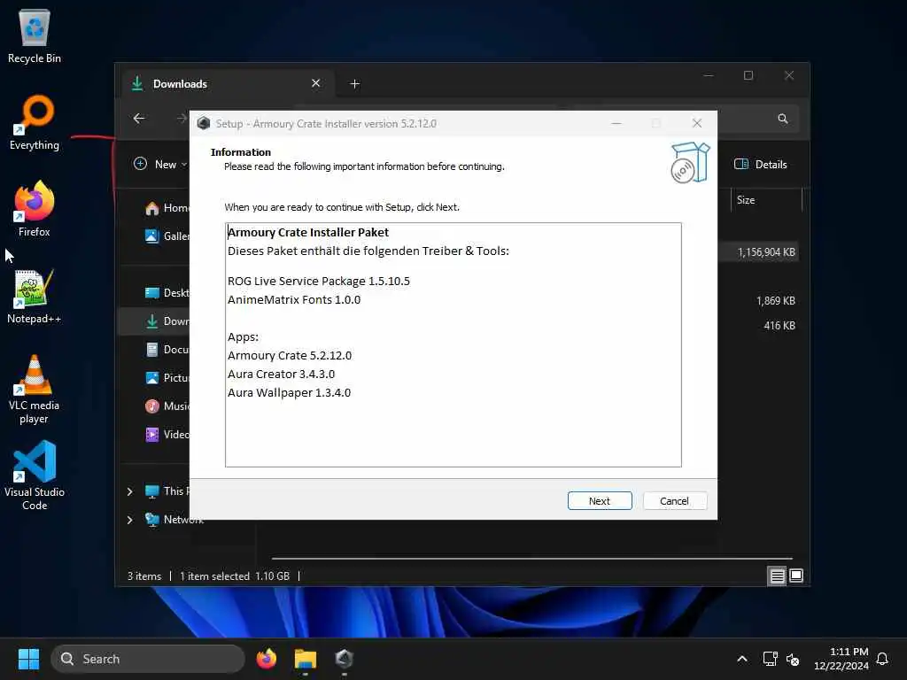Screen dimensions: 907x680
Task: Add a new tab in File Explorer
Action: (354, 84)
